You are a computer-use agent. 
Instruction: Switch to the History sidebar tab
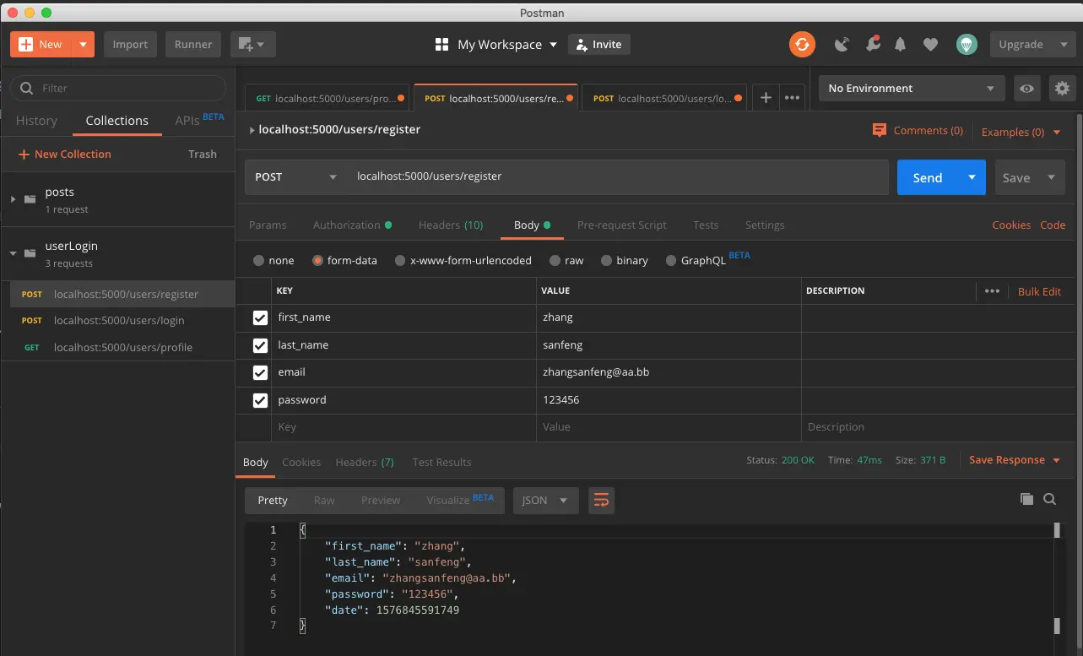[x=36, y=121]
